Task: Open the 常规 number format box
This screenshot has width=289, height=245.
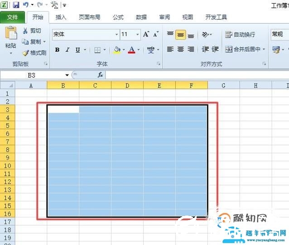Action: [280, 34]
